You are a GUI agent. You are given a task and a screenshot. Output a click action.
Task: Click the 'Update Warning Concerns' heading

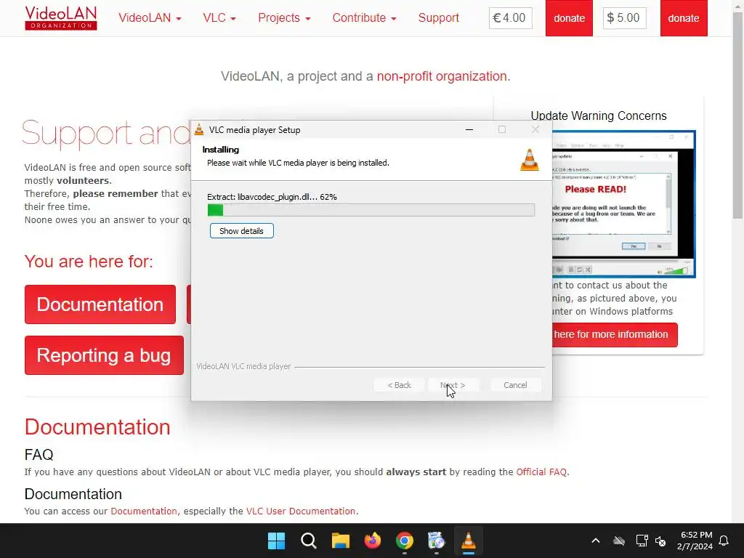pyautogui.click(x=599, y=116)
